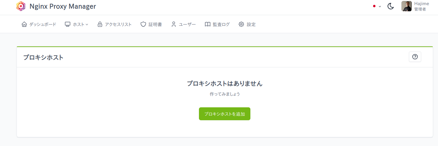
Task: Click the shield icon for 証明書
Action: [143, 24]
